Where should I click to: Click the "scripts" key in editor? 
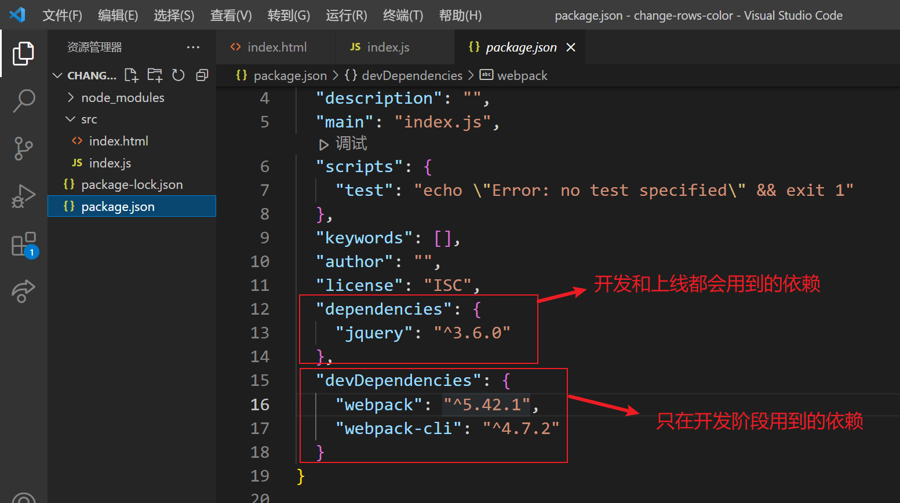359,167
